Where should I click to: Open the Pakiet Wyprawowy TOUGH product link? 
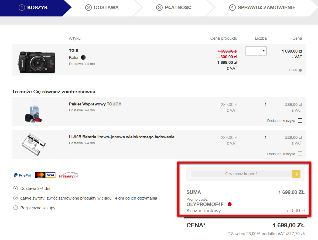tap(95, 104)
